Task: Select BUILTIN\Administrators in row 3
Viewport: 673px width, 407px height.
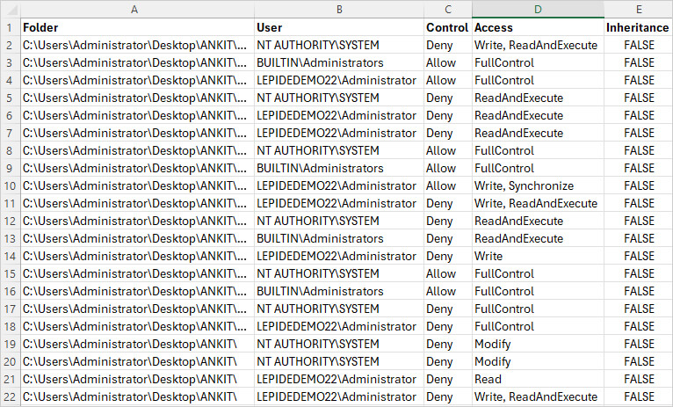Action: pos(339,62)
